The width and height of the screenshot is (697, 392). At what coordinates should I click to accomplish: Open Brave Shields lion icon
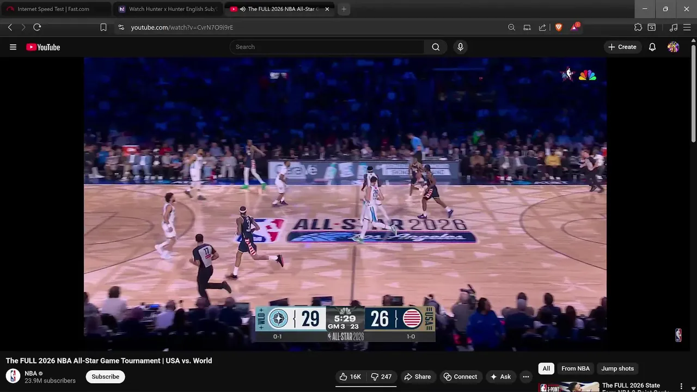(x=559, y=27)
